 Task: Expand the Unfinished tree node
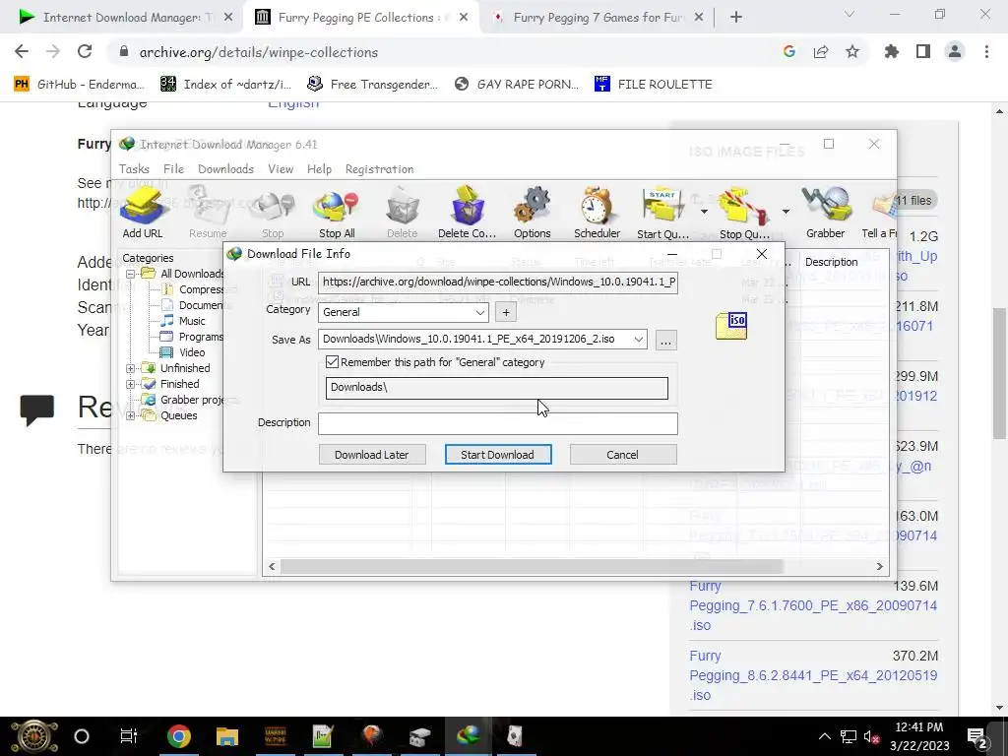tap(131, 368)
